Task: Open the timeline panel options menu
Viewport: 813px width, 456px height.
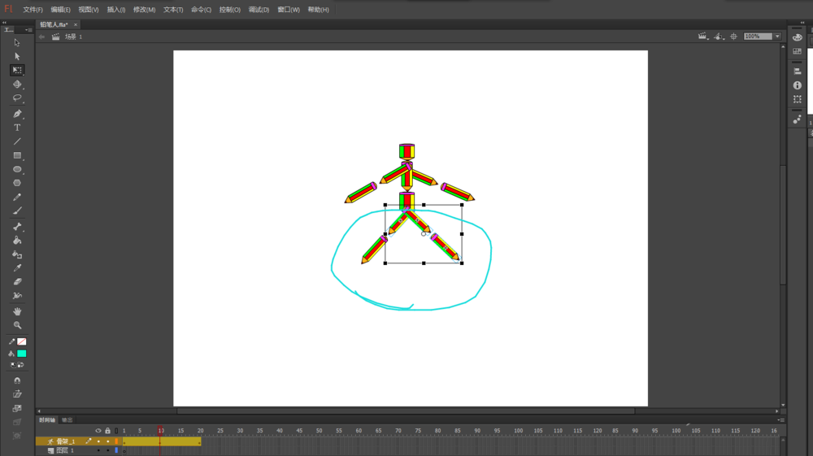Action: pyautogui.click(x=781, y=420)
